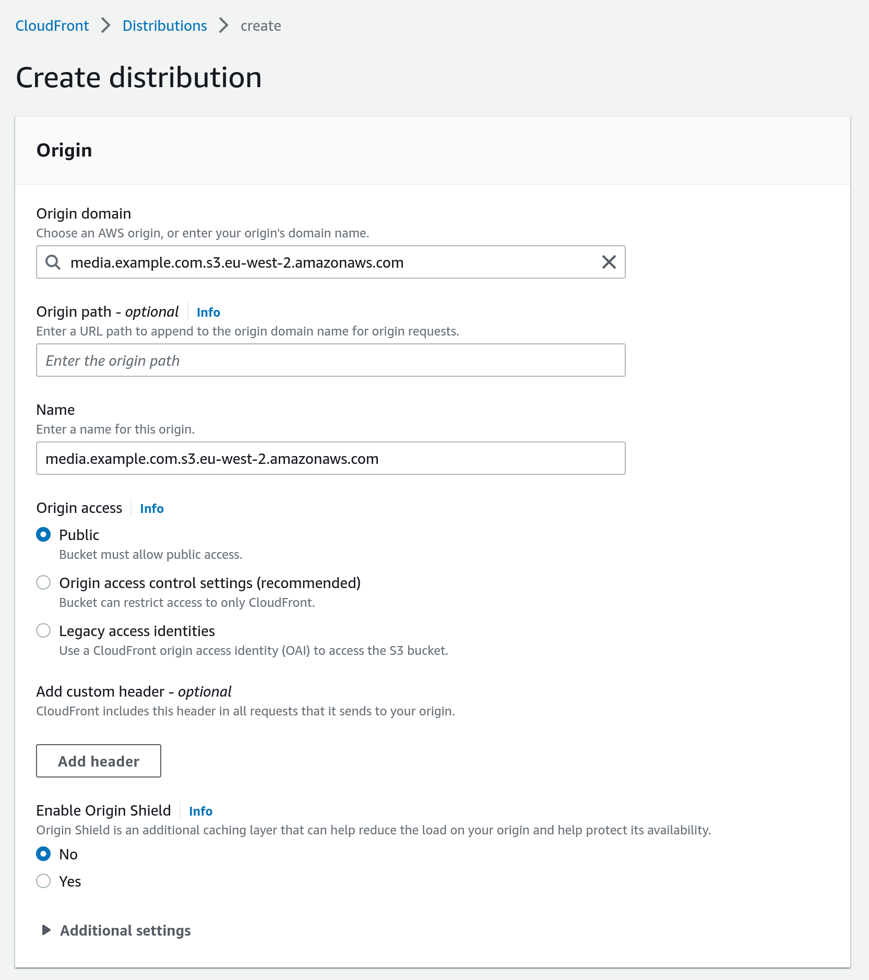Open the Info link next to Origin path

(x=208, y=312)
